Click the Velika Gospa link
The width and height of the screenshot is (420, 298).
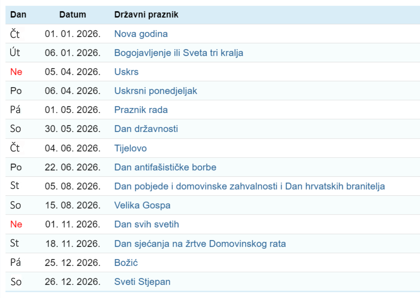tap(142, 205)
